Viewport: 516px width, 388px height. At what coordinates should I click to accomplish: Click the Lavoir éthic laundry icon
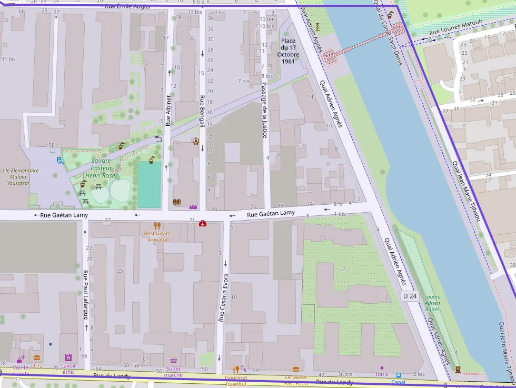pos(68,357)
